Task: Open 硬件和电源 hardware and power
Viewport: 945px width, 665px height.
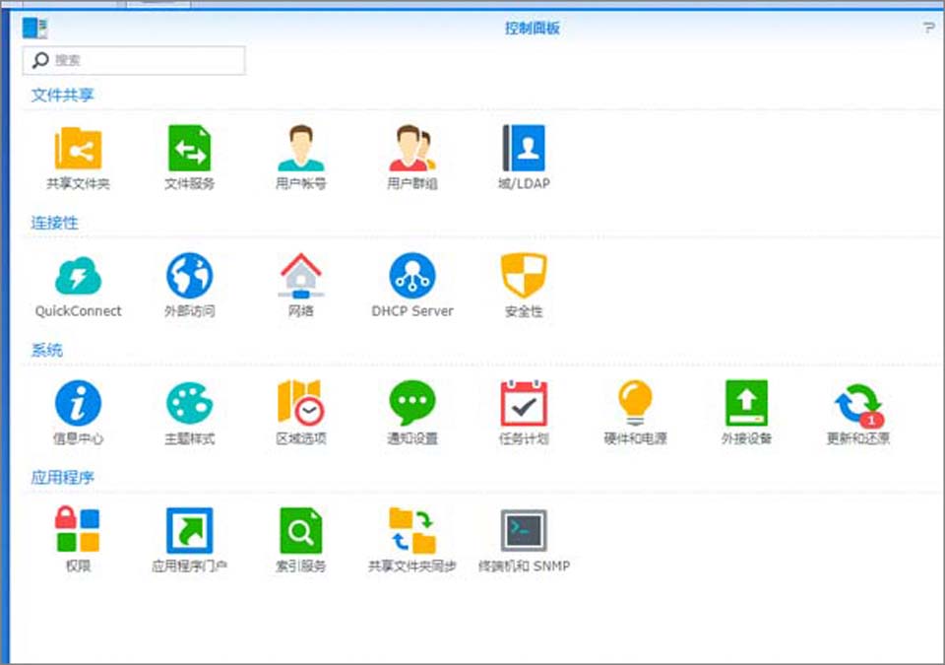Action: (635, 403)
